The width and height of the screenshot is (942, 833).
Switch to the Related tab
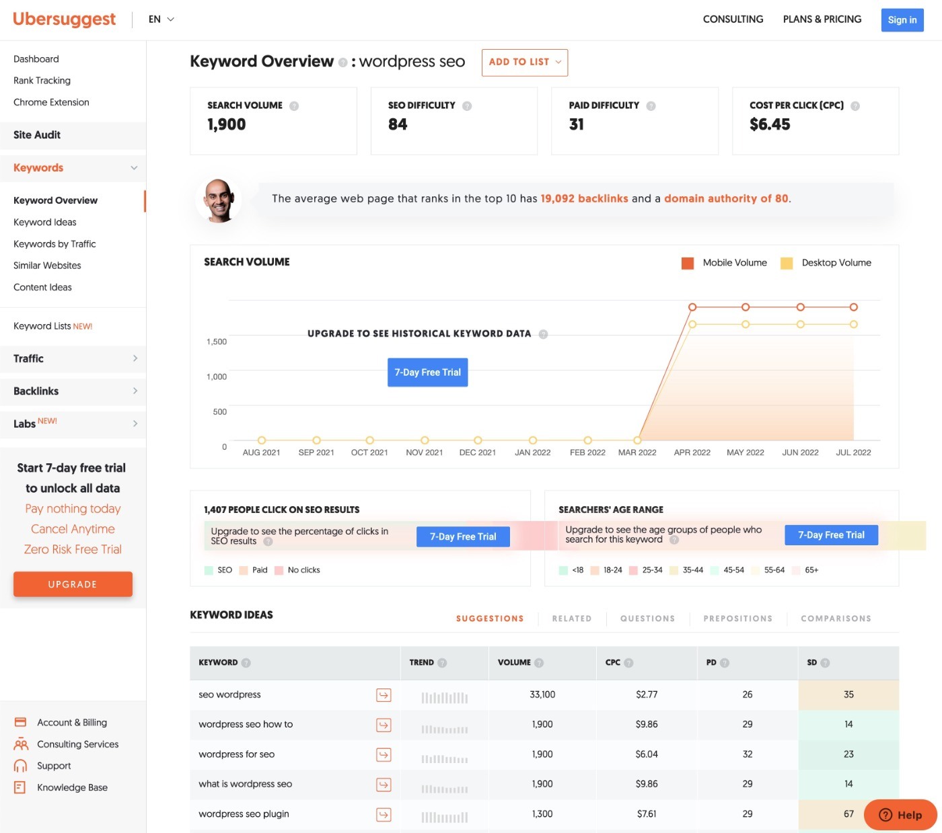click(x=572, y=619)
